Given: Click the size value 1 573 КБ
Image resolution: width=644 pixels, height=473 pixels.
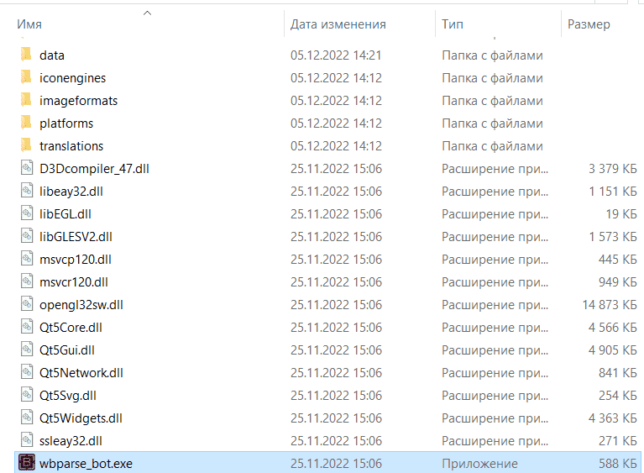Looking at the screenshot, I should pyautogui.click(x=613, y=237).
